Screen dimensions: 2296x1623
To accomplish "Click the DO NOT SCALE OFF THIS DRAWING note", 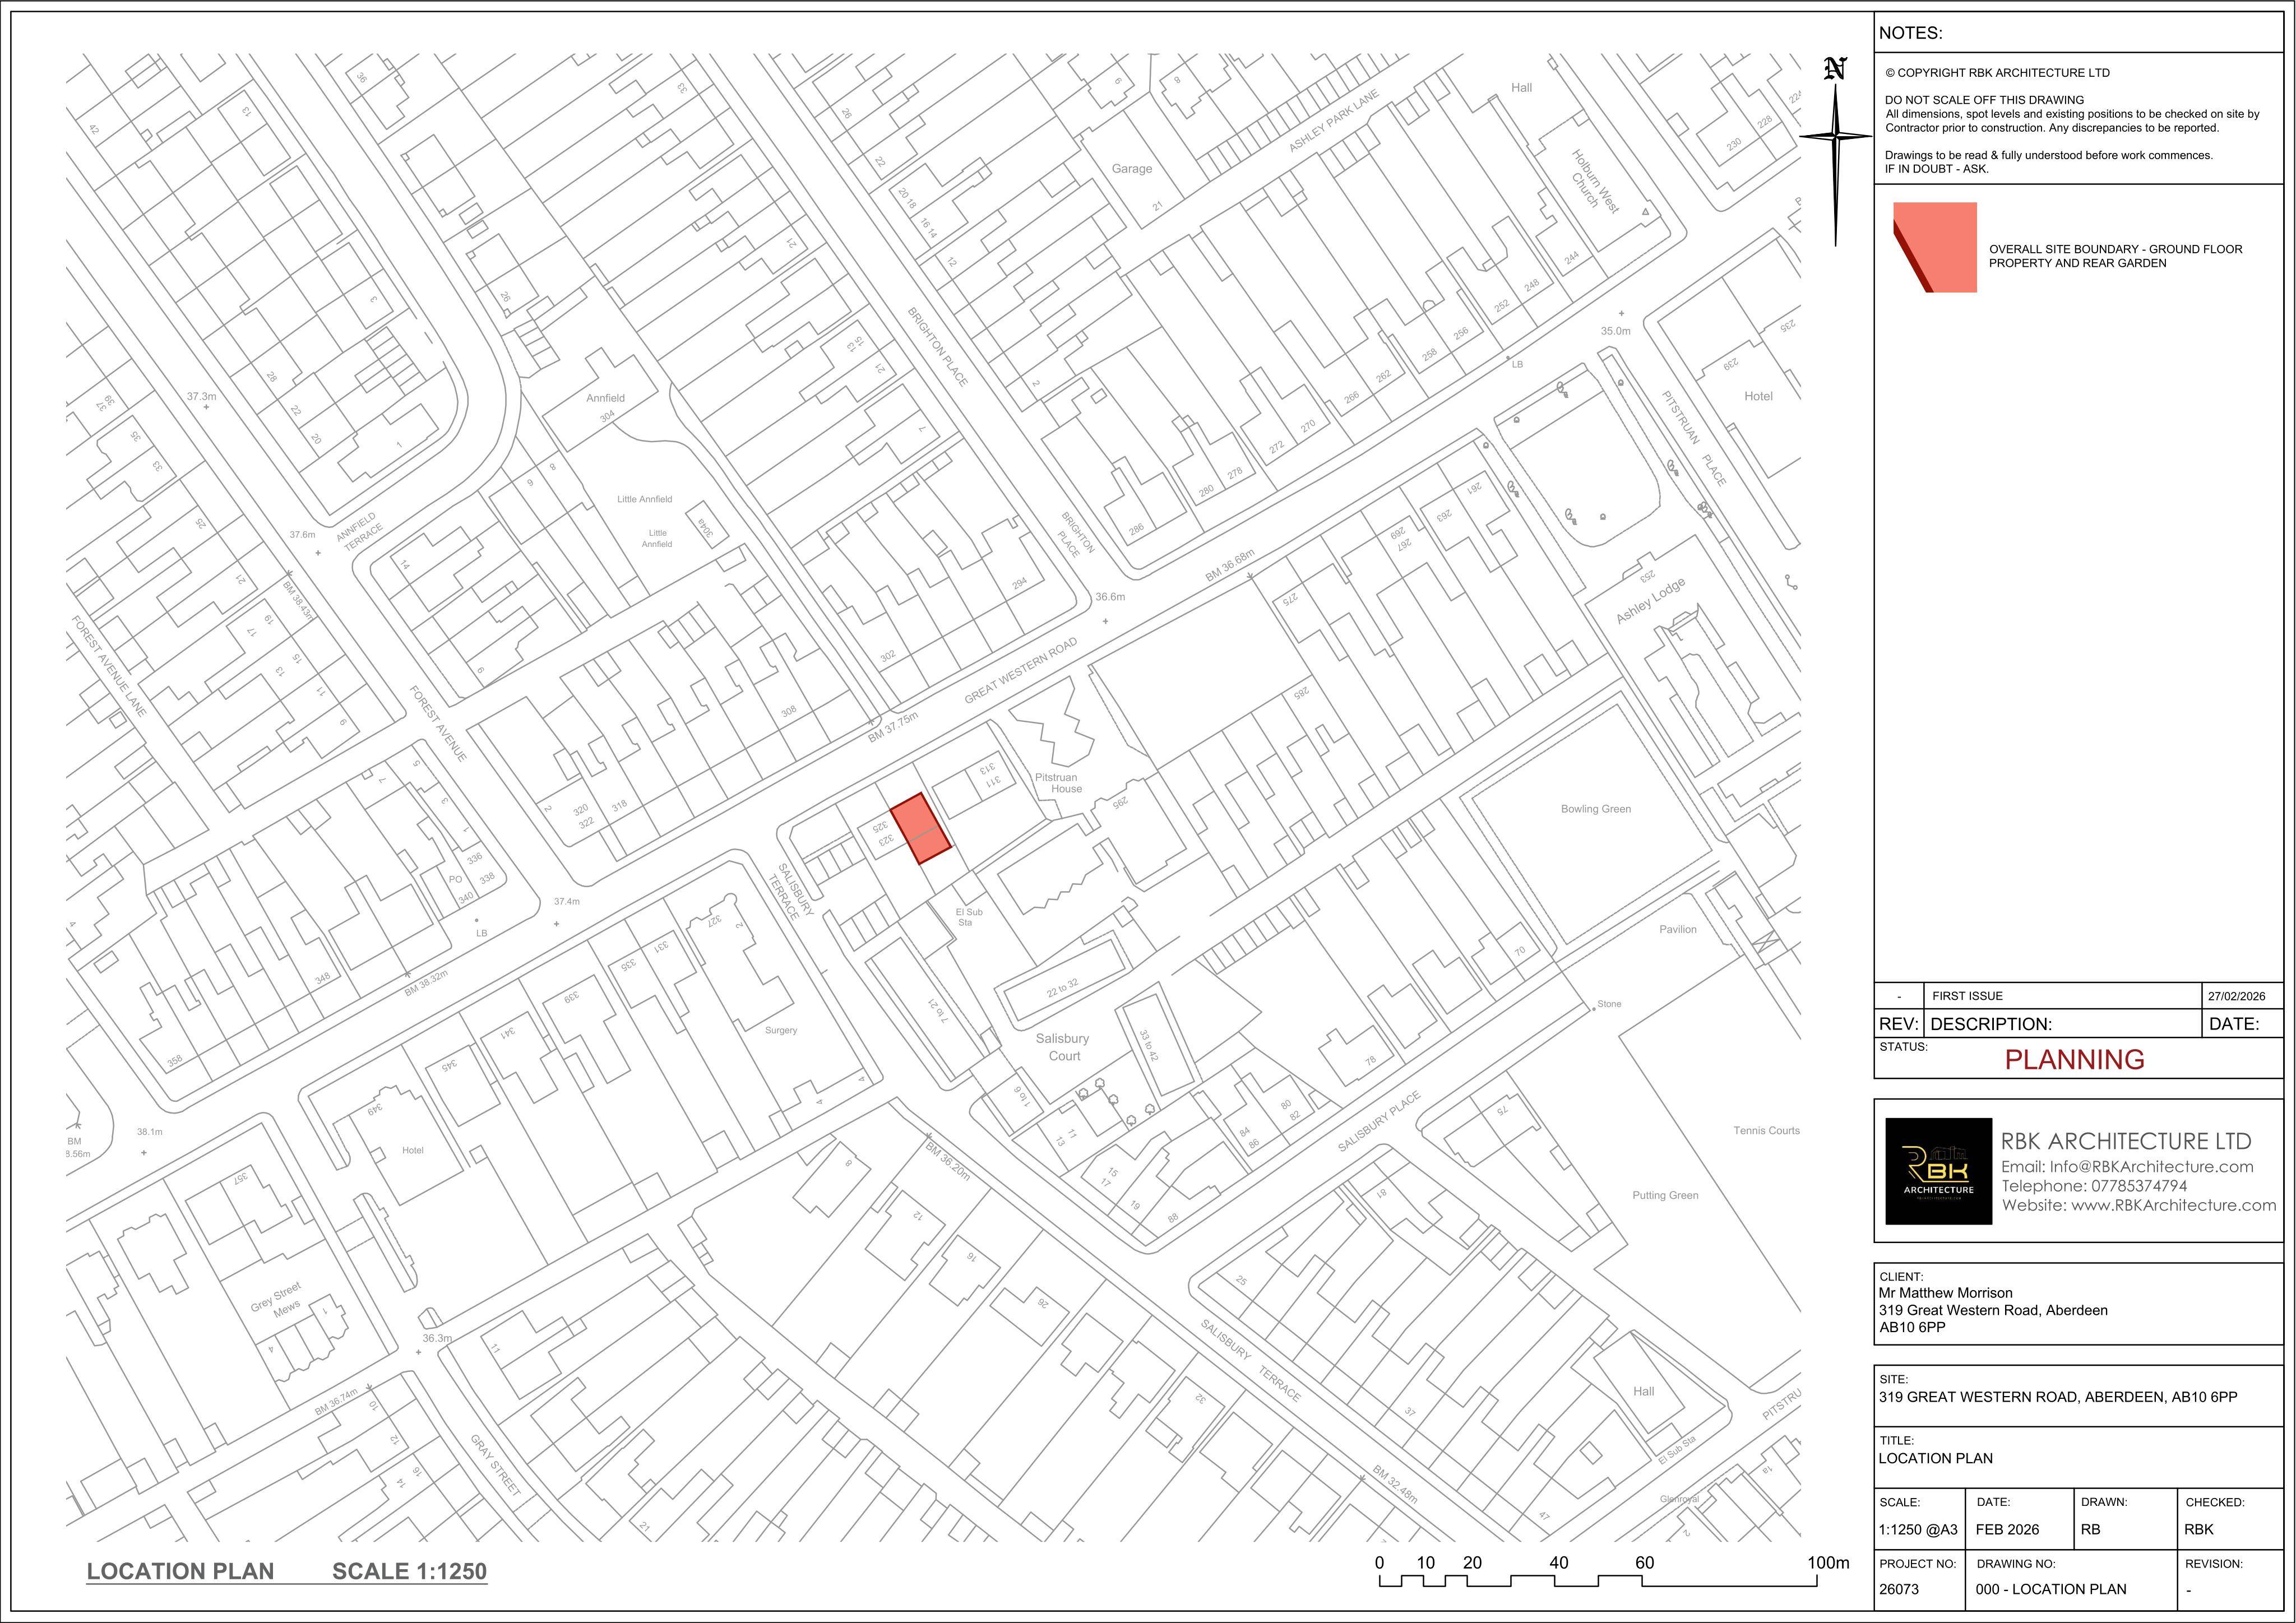I will click(x=1984, y=100).
